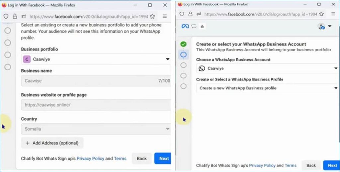Click the shield tracking protection icon in left window
Viewport: 340px width, 172px height.
tap(6, 16)
